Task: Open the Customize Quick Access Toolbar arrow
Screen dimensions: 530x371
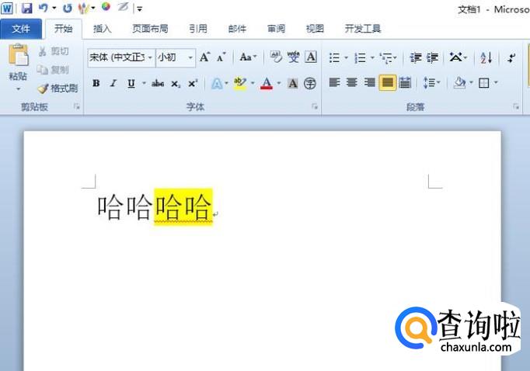Action: [x=140, y=9]
